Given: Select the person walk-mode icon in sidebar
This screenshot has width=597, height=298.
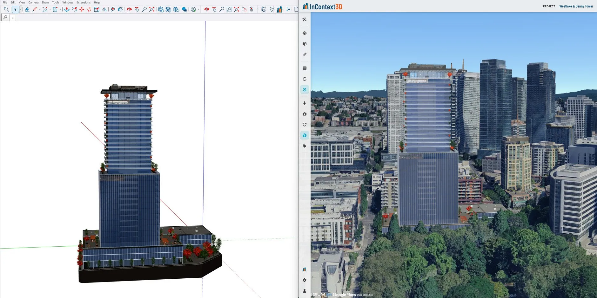Looking at the screenshot, I should click(x=305, y=103).
